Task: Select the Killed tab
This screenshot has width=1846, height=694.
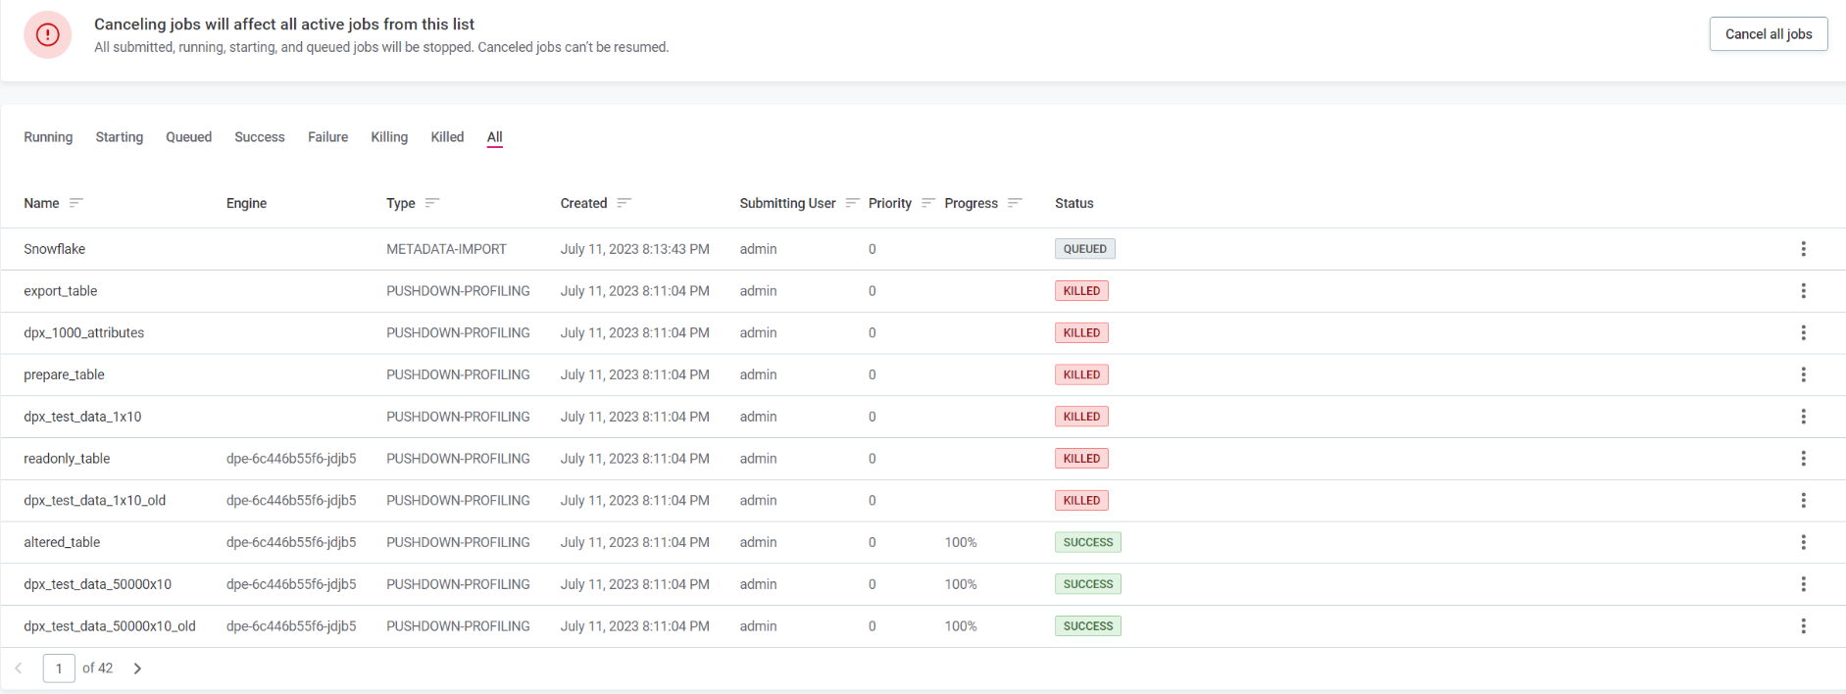Action: [447, 137]
